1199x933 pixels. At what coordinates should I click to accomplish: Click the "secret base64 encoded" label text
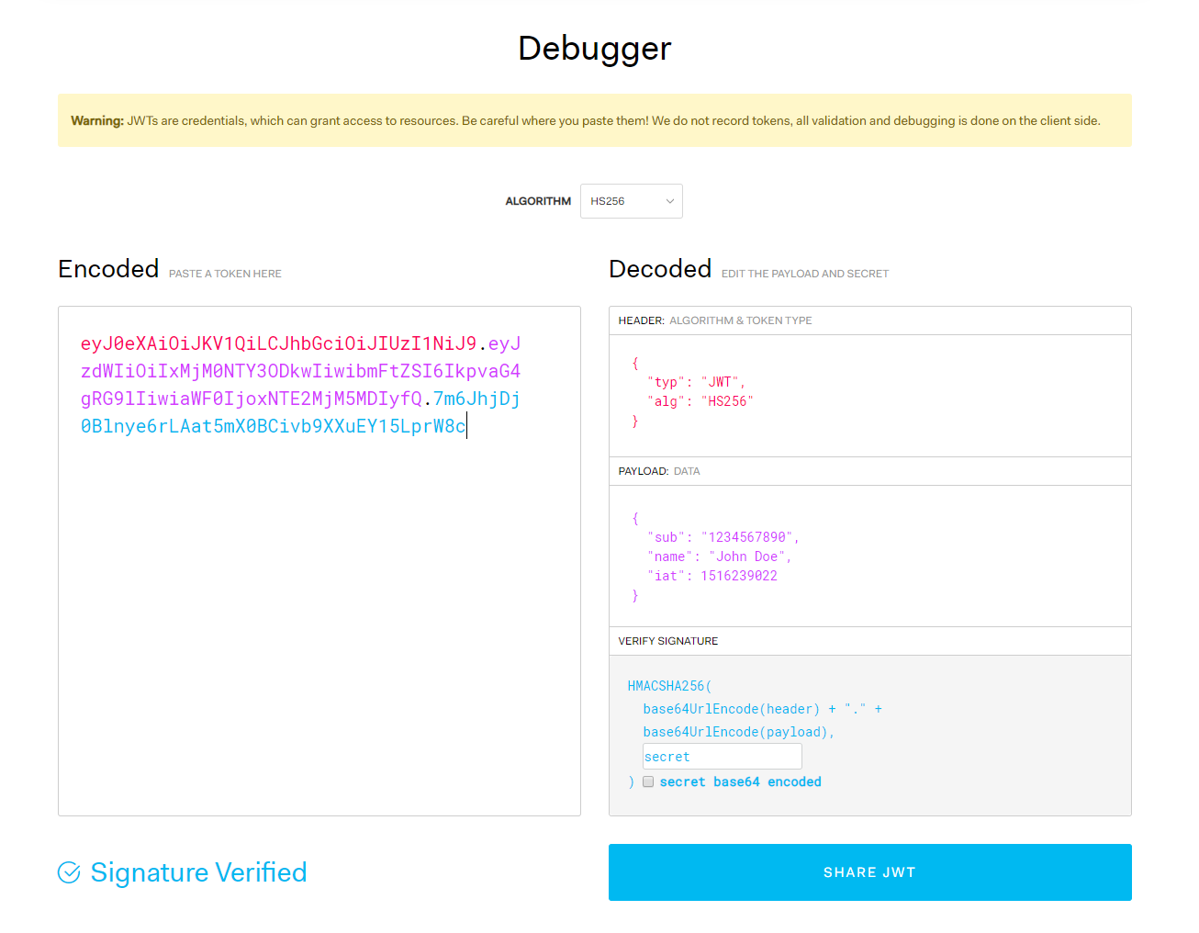tap(740, 781)
